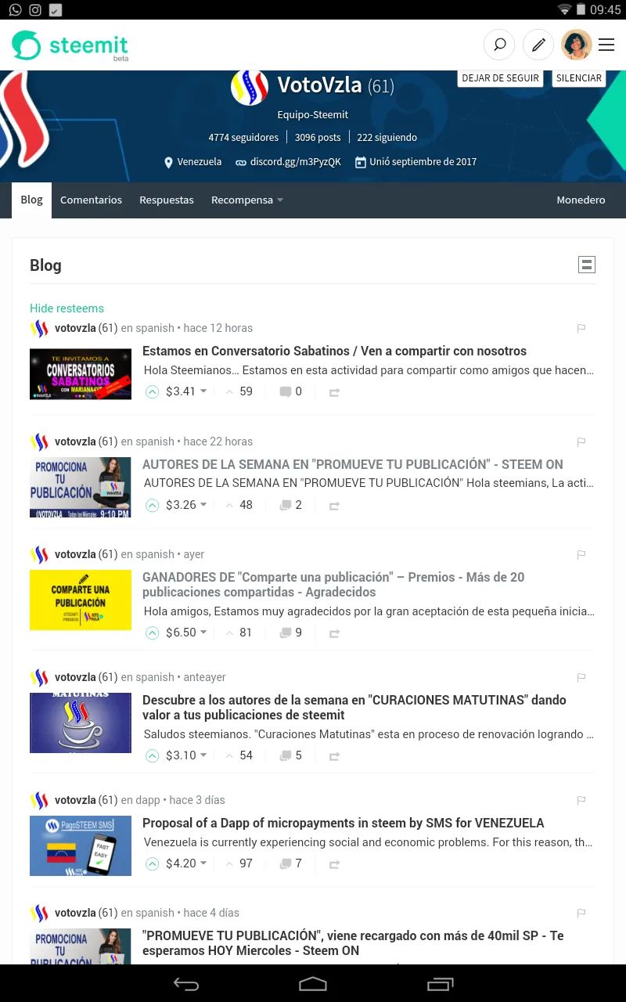Upvote the CURACIONES MATUTINAS post
Viewport: 626px width, 1002px height.
click(153, 755)
